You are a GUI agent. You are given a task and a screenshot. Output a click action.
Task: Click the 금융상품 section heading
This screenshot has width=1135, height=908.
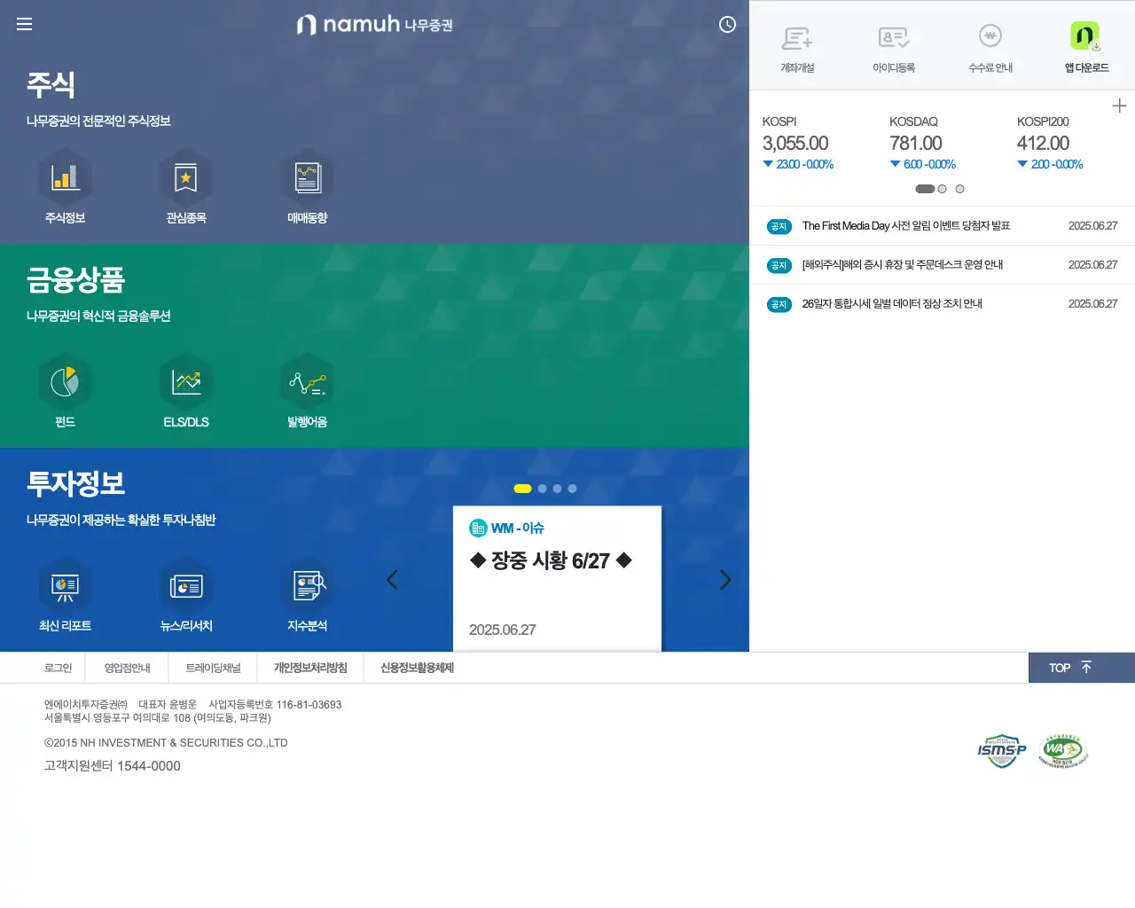tap(75, 280)
